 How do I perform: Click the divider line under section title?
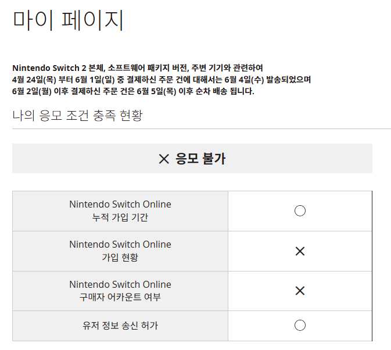coord(202,128)
